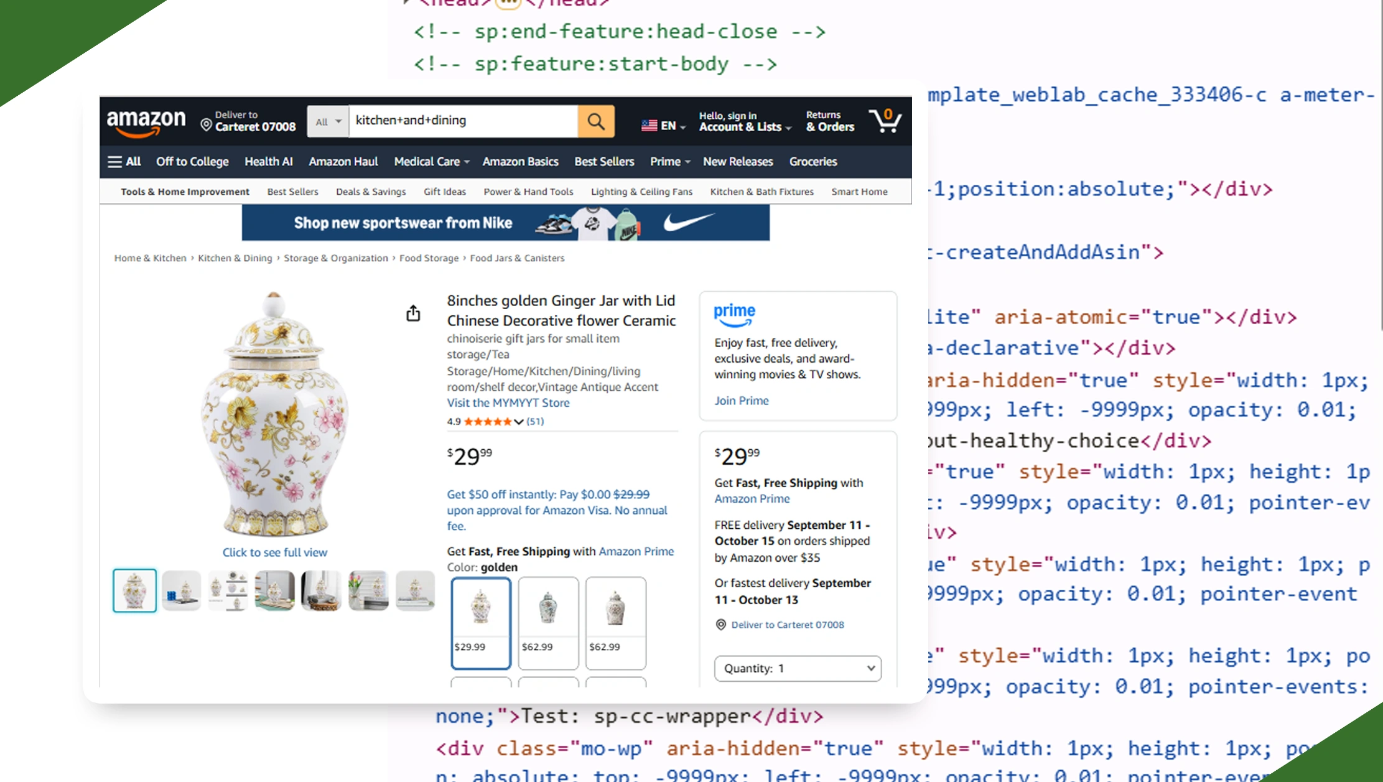The image size is (1383, 782).
Task: Go to Gift Ideas
Action: pos(445,192)
